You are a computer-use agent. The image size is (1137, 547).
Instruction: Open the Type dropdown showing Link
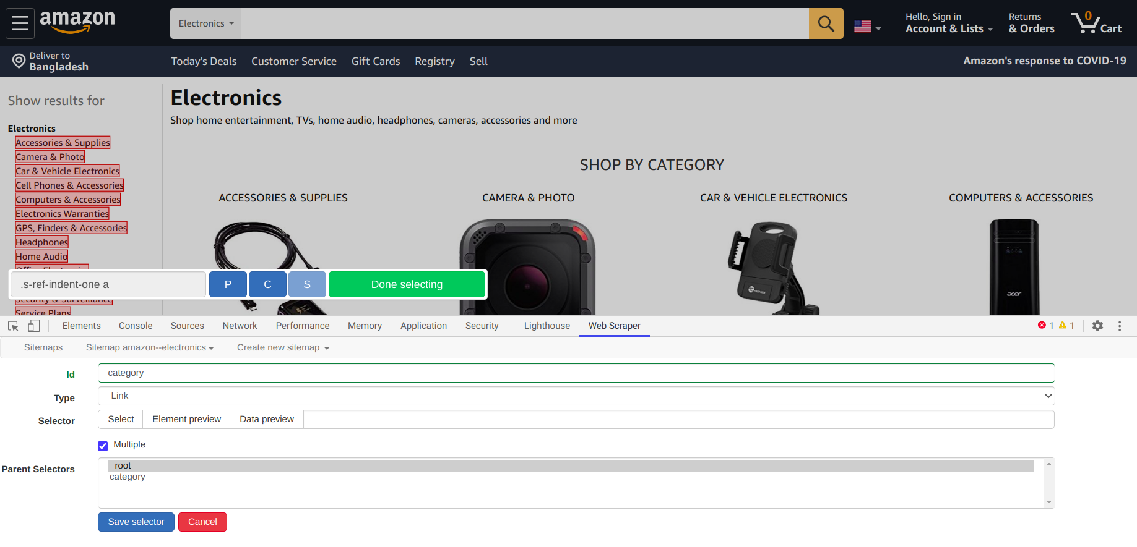[x=576, y=396]
